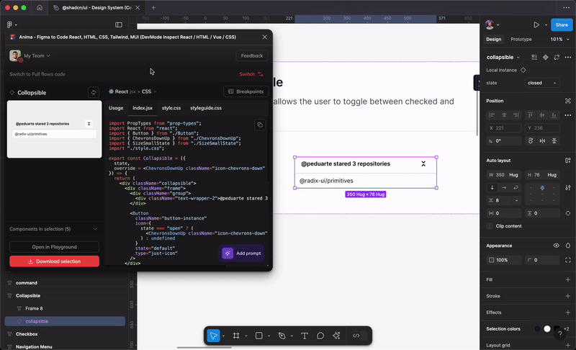Select the Text tool
Screen dimensions: 576x350
coord(304,336)
